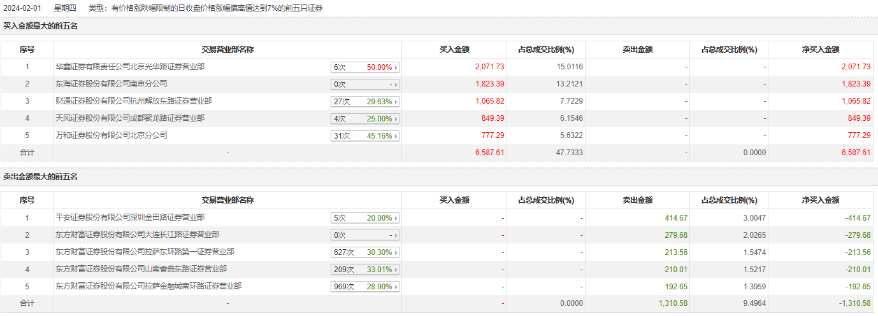
Task: Click total sell amount 1,310.58 in 卖出金额 column
Action: pos(672,303)
